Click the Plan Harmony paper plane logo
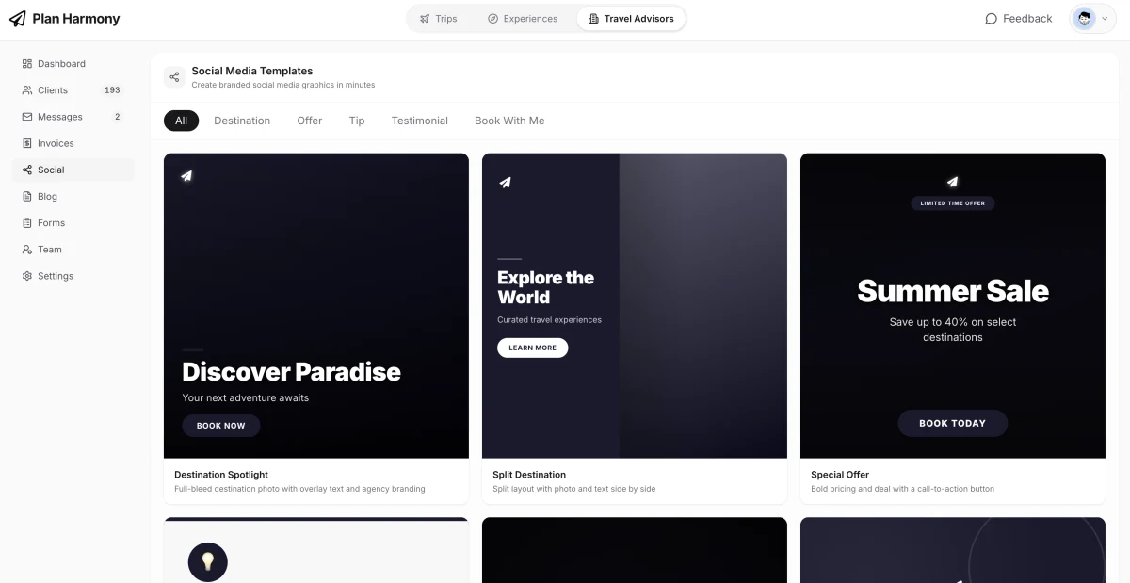The height and width of the screenshot is (583, 1130). pyautogui.click(x=18, y=19)
